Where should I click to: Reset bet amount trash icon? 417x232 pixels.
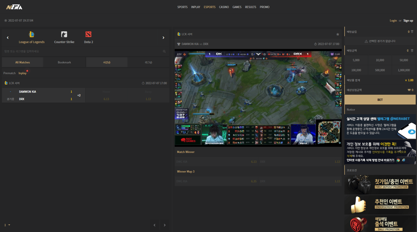[x=412, y=50]
